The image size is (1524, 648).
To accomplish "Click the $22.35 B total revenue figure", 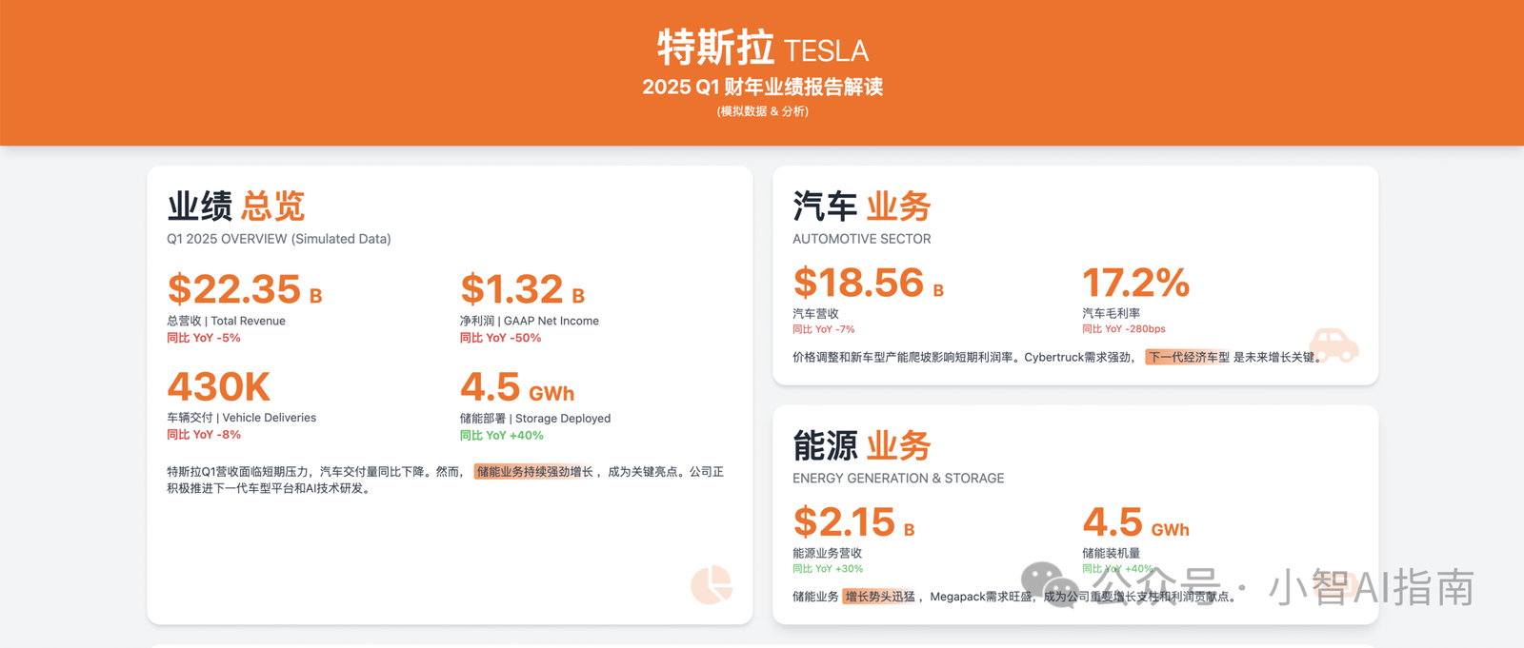I will tap(245, 289).
